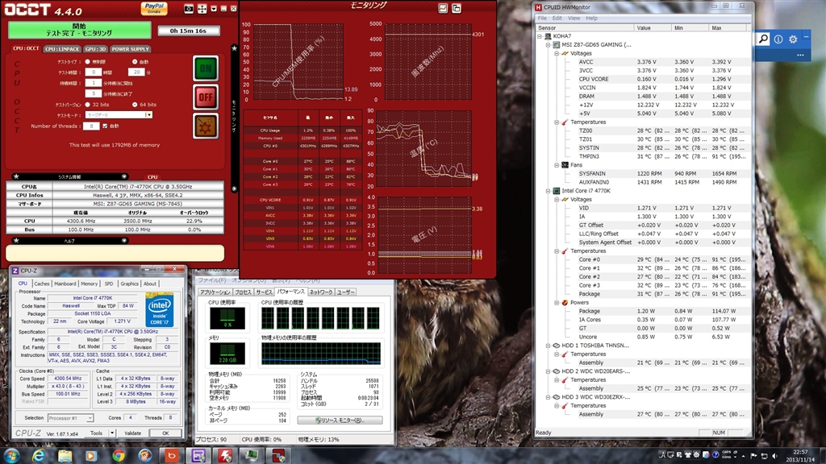
Task: Open the desktop widget settings gear
Action: (793, 39)
